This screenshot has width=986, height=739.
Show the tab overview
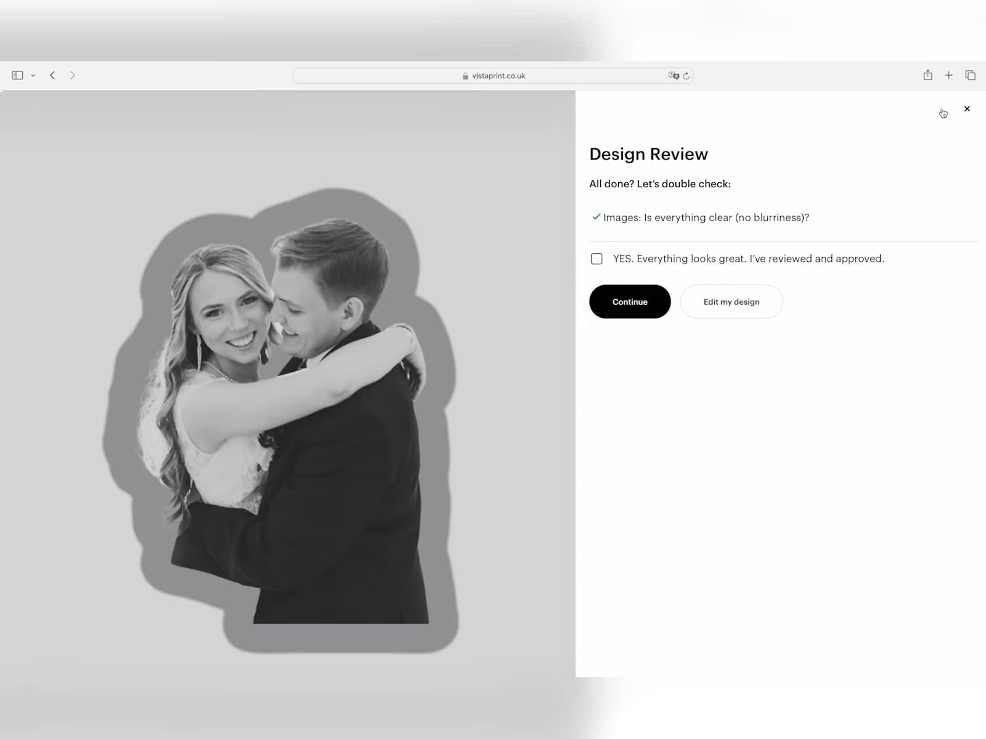click(970, 75)
